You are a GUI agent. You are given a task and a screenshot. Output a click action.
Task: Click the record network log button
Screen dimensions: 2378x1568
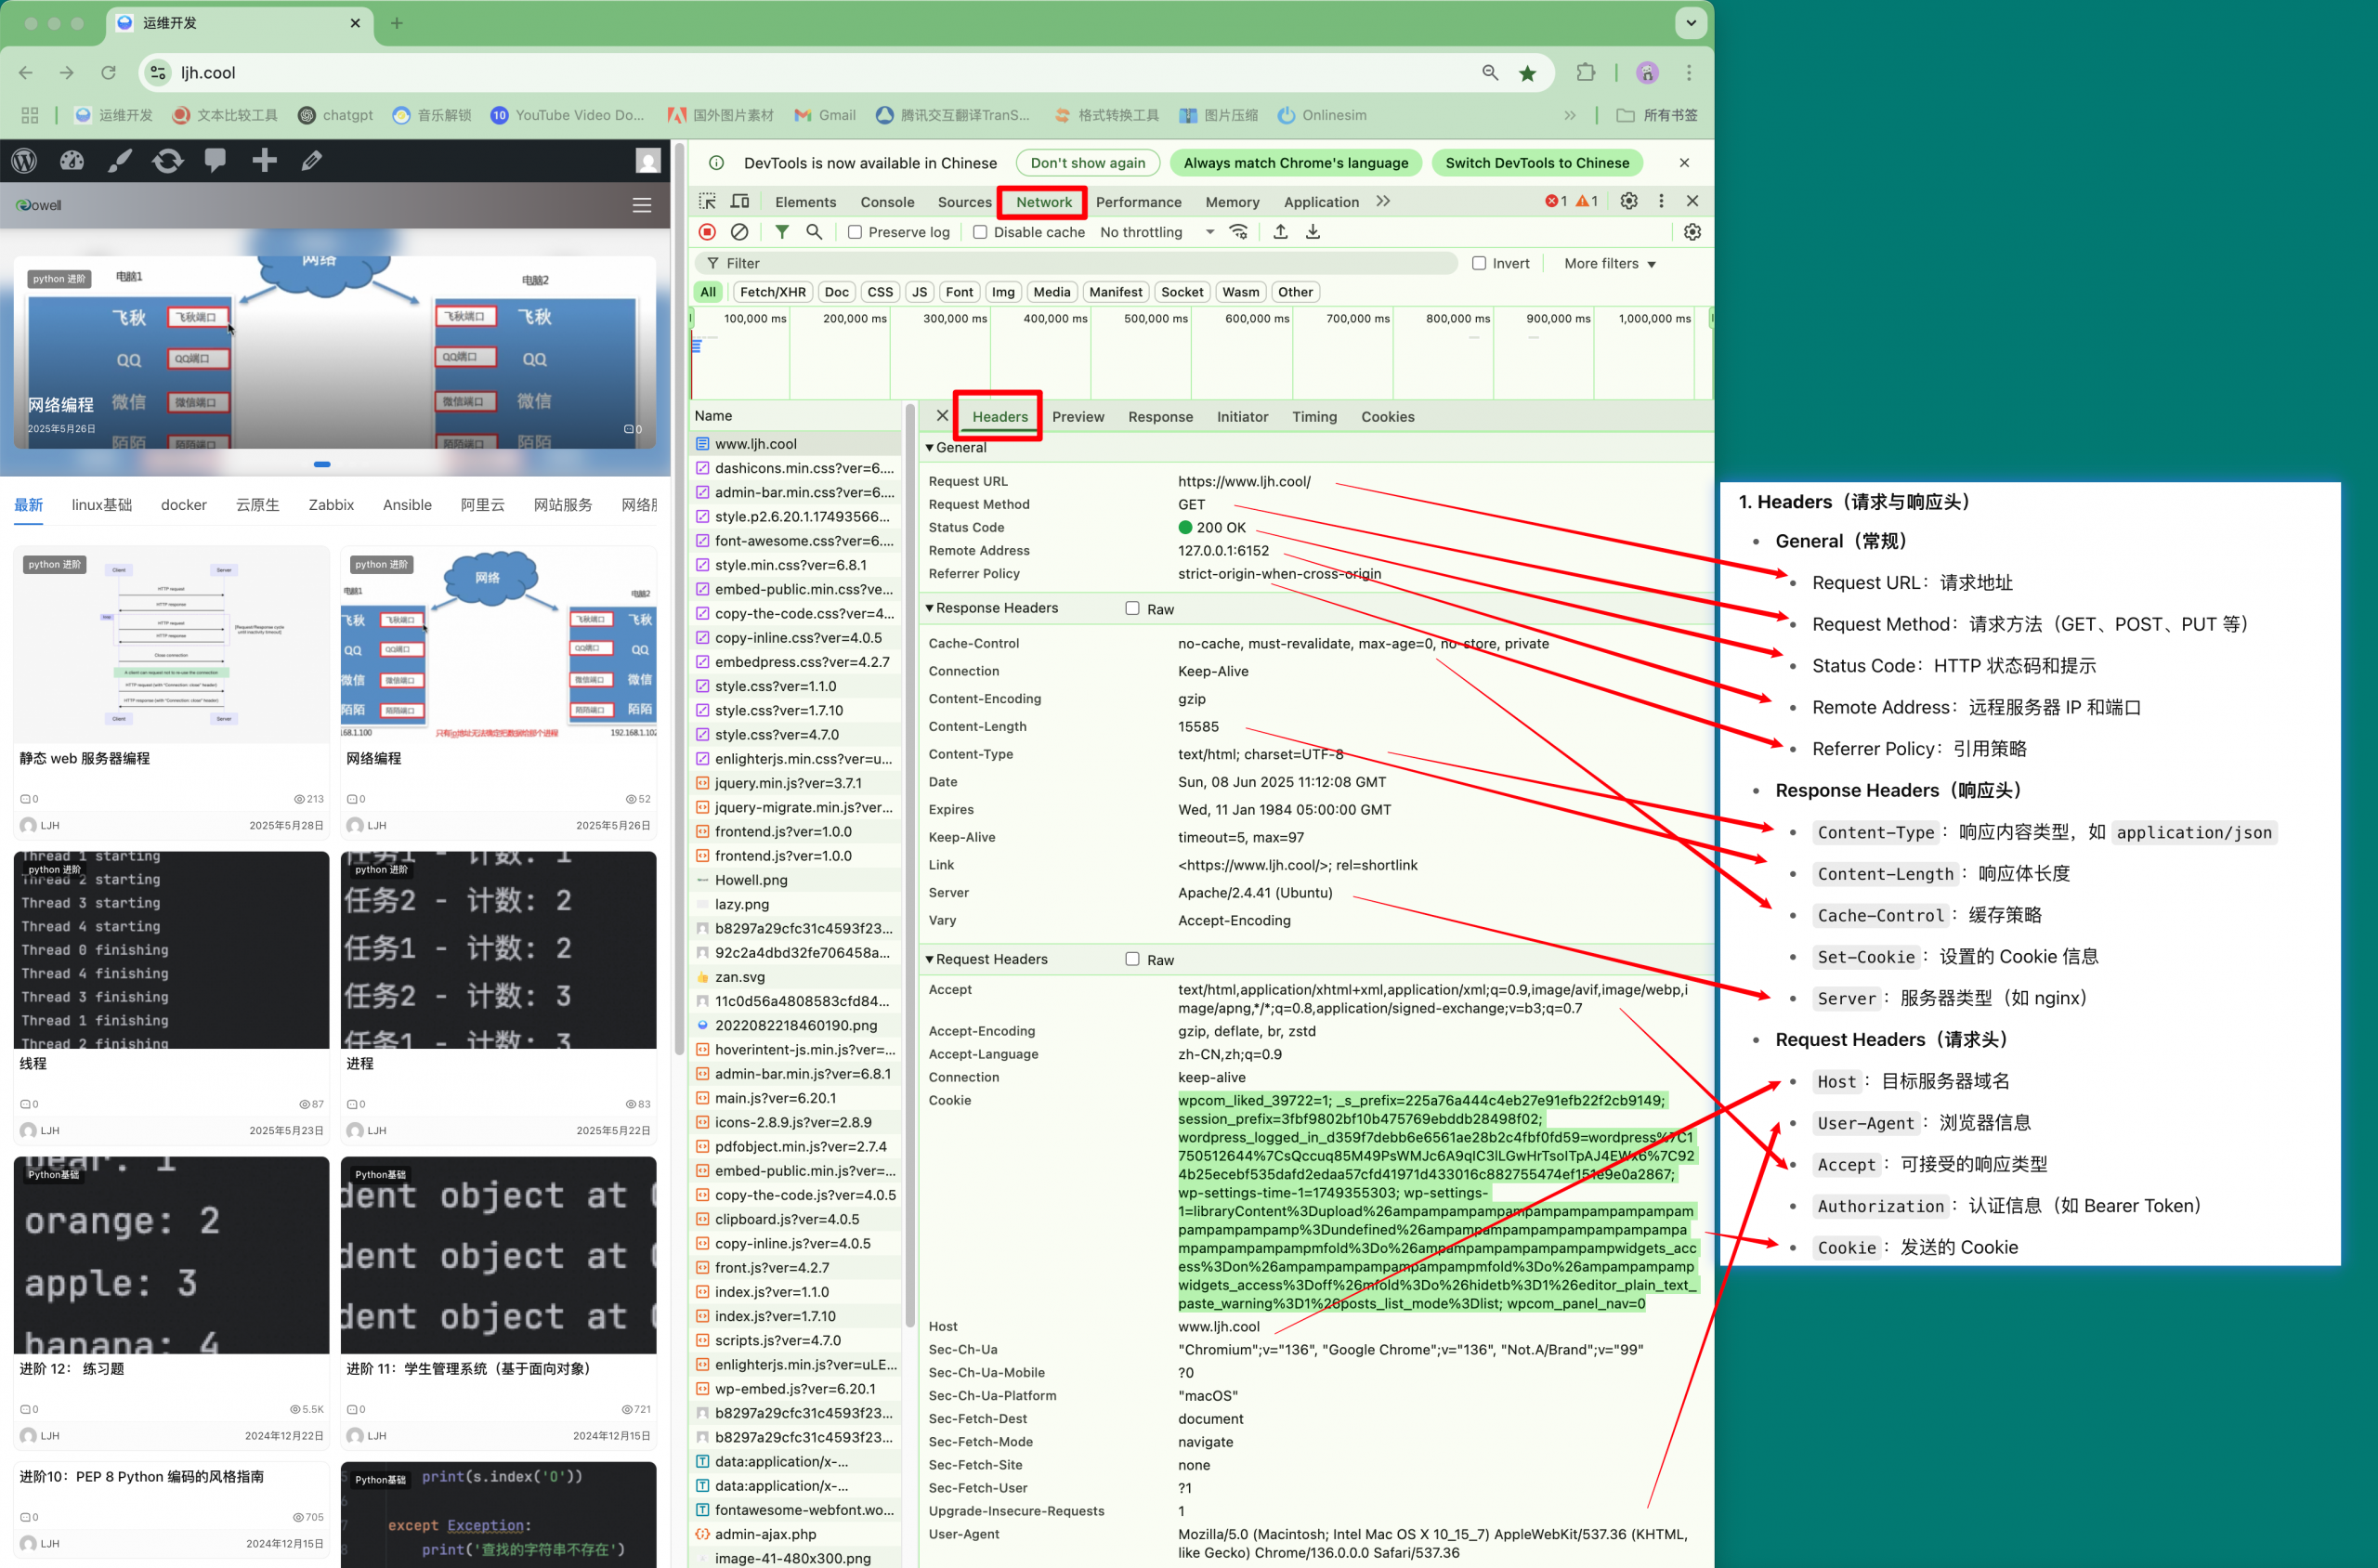pos(707,232)
